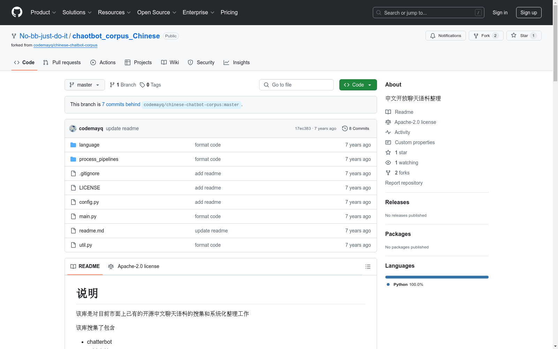558x349 pixels.
Task: Expand the Enterprise menu
Action: click(198, 13)
